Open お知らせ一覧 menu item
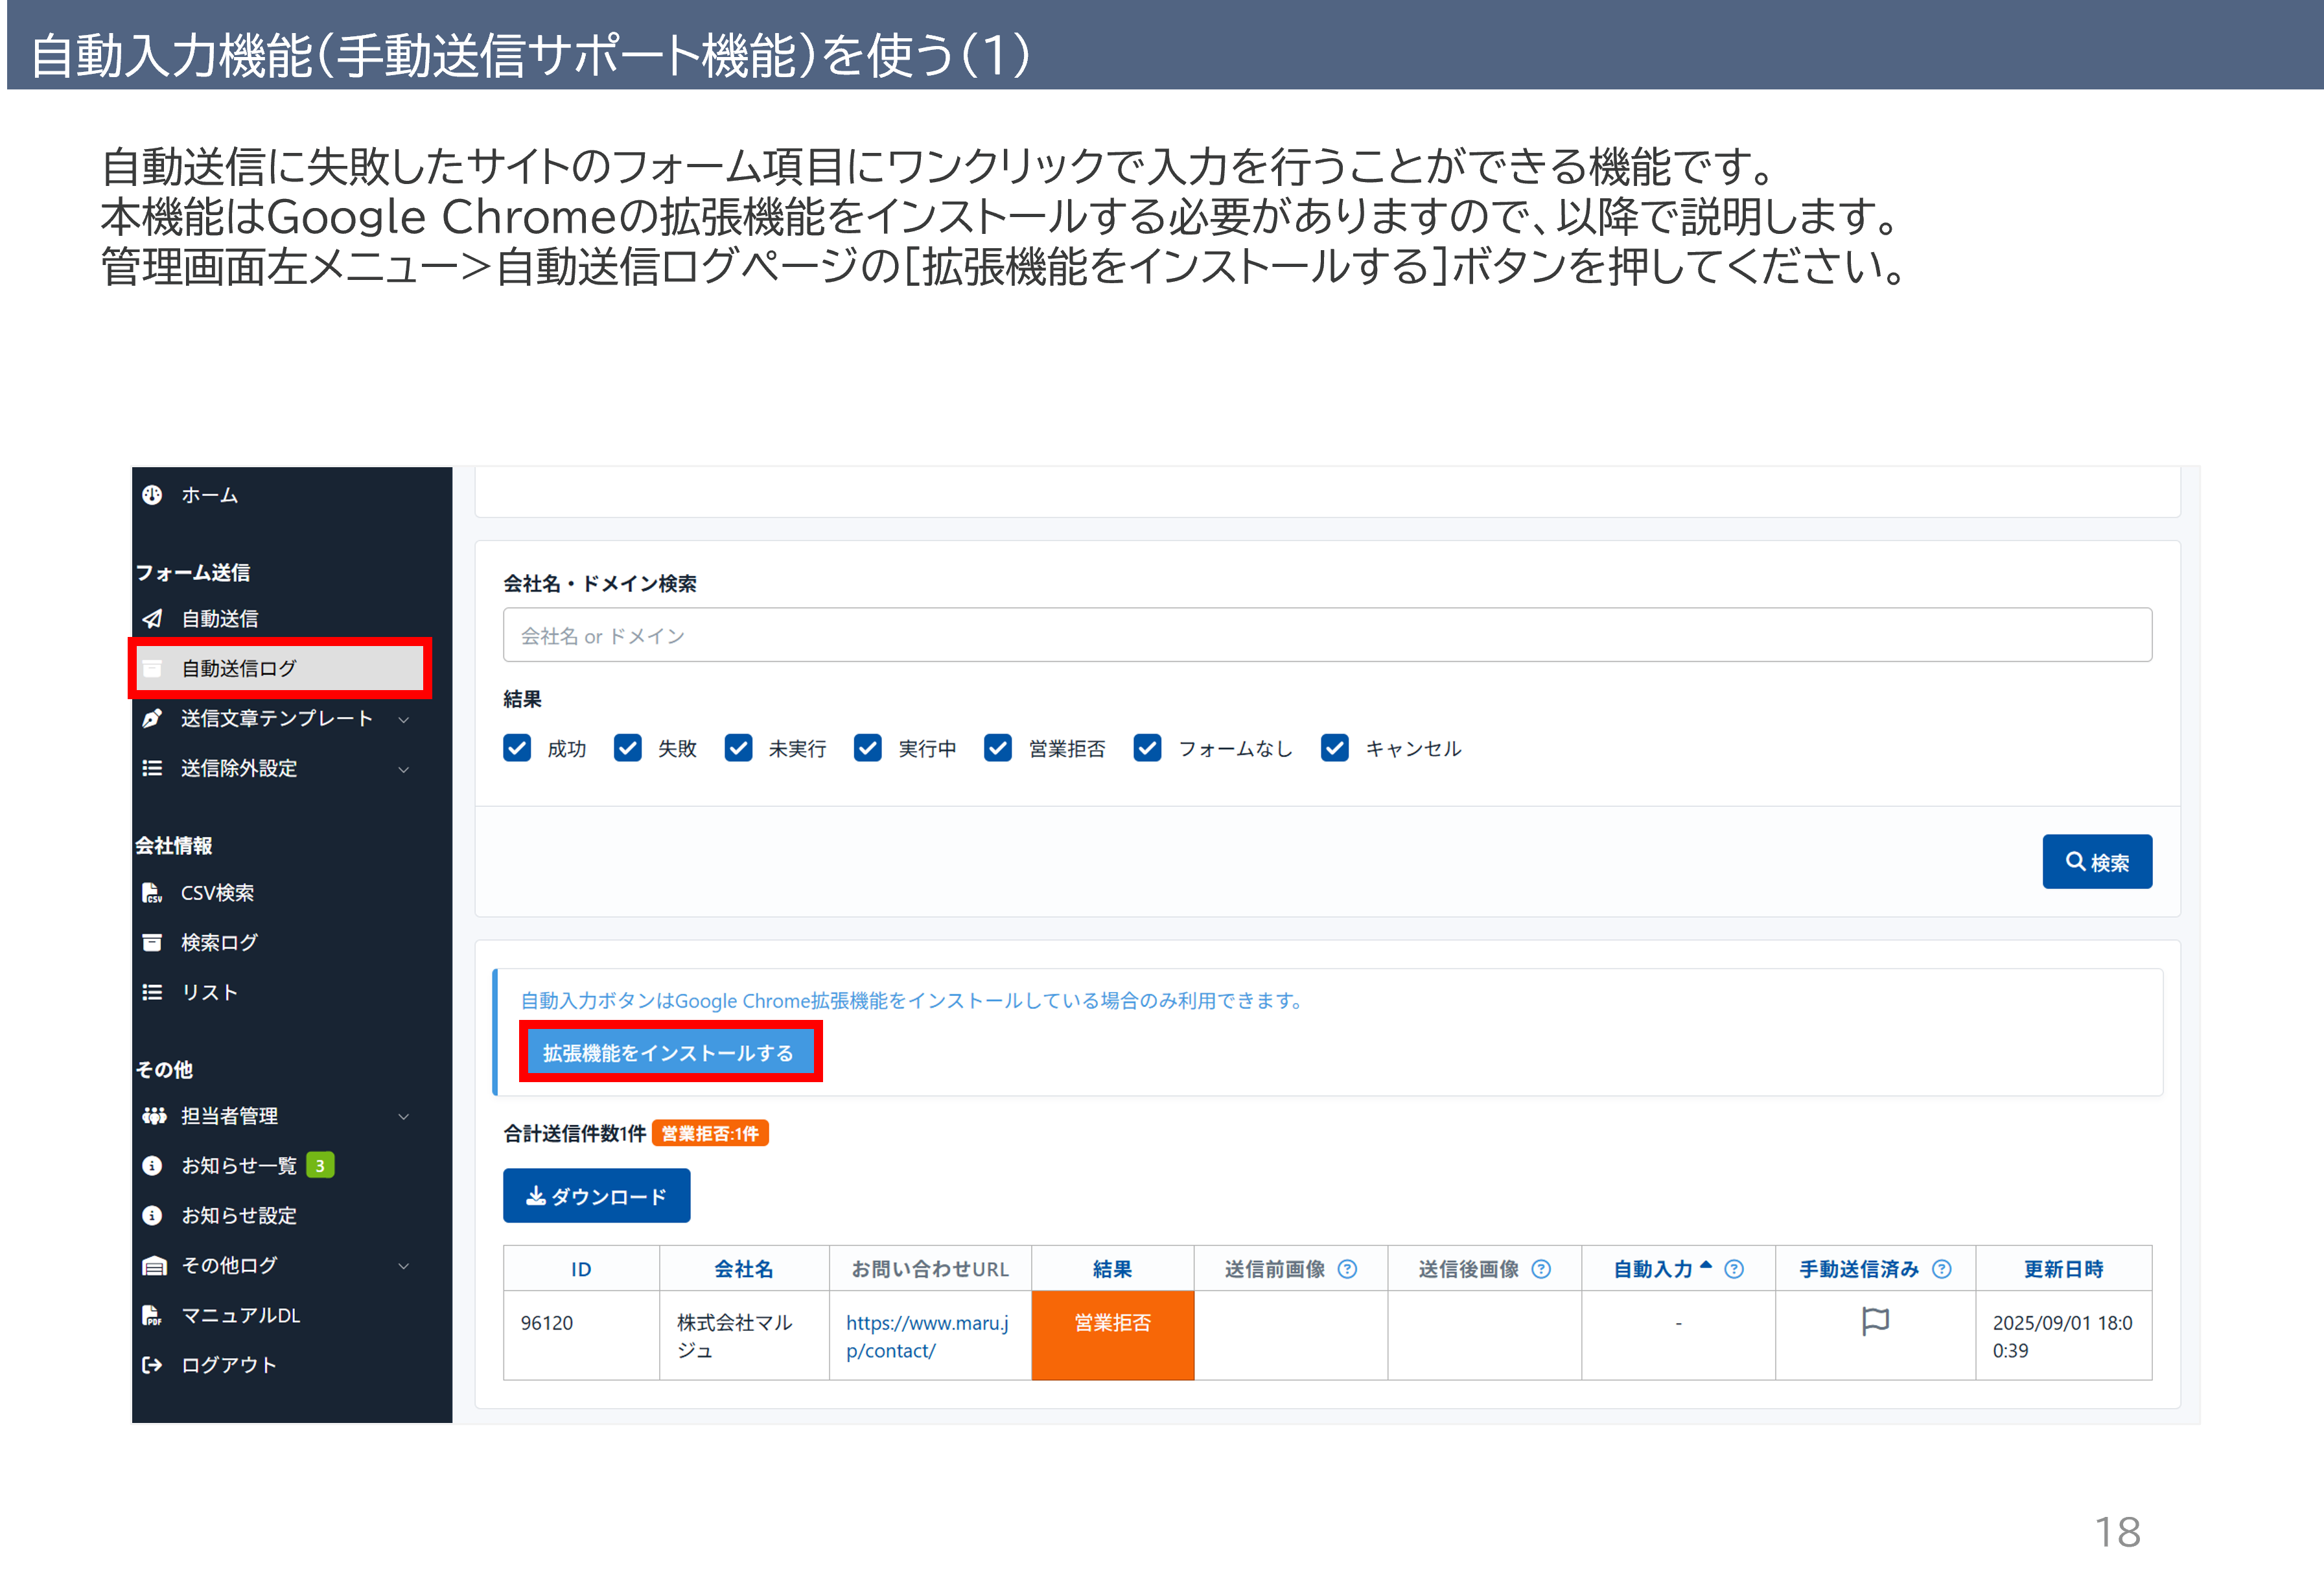Viewport: 2324px width, 1572px height. [x=239, y=1166]
